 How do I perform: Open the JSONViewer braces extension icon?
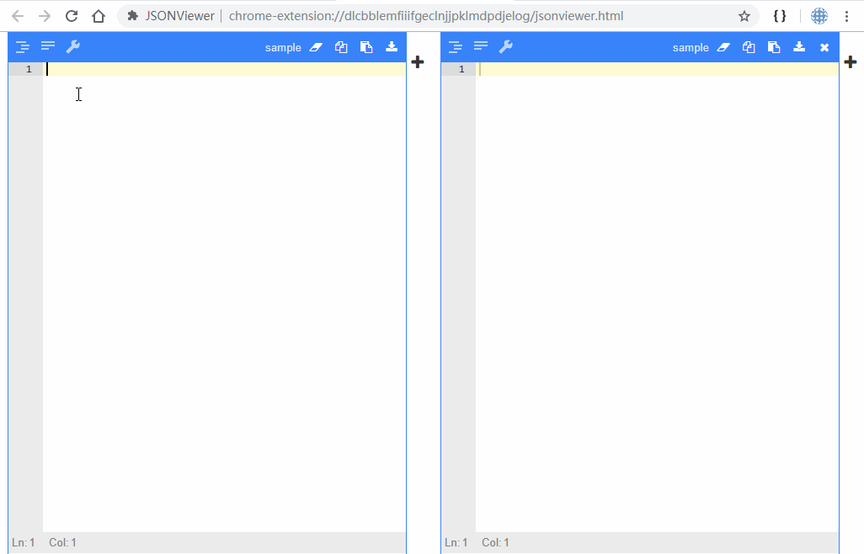780,16
